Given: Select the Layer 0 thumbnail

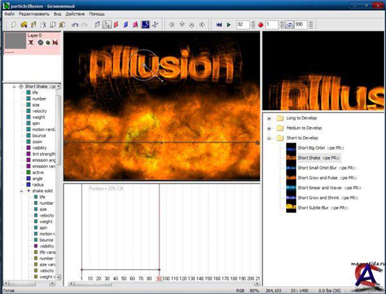Looking at the screenshot, I should (14, 42).
